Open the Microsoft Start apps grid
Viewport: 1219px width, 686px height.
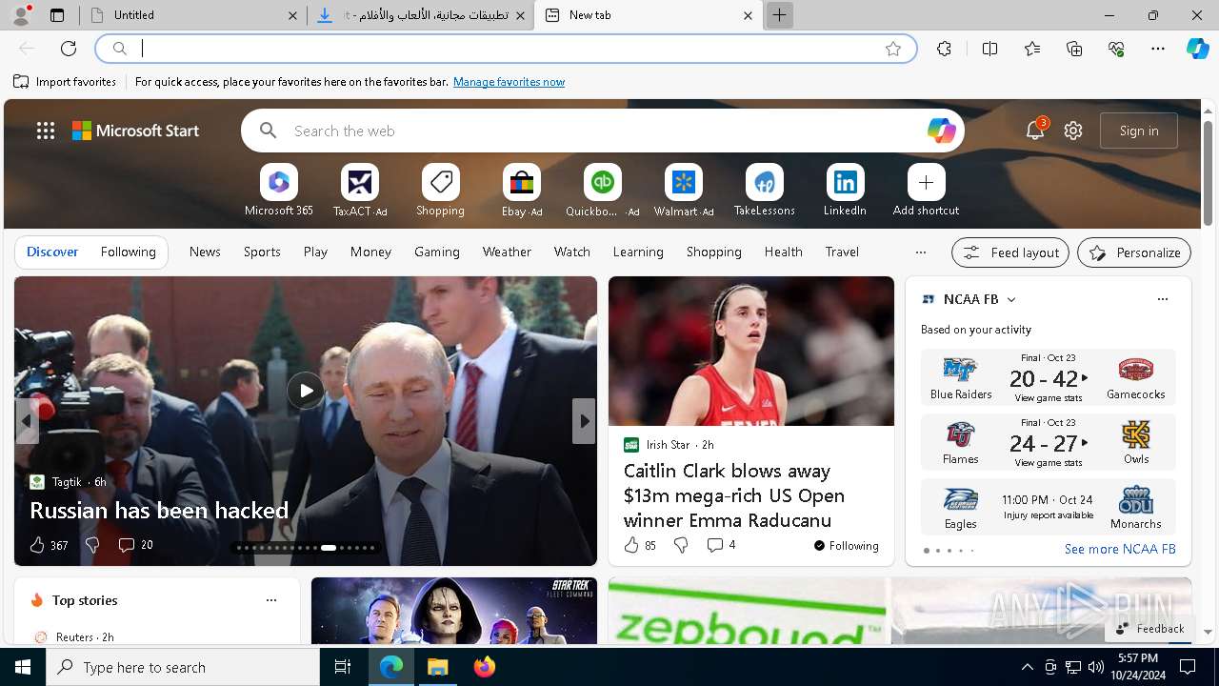[x=46, y=131]
